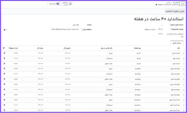Screen dimensions: 187x113
Task: Go to مراکز کار breadcrumb link
Action: (x=176, y=2)
